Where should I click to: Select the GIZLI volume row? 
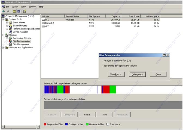tap(100, 26)
